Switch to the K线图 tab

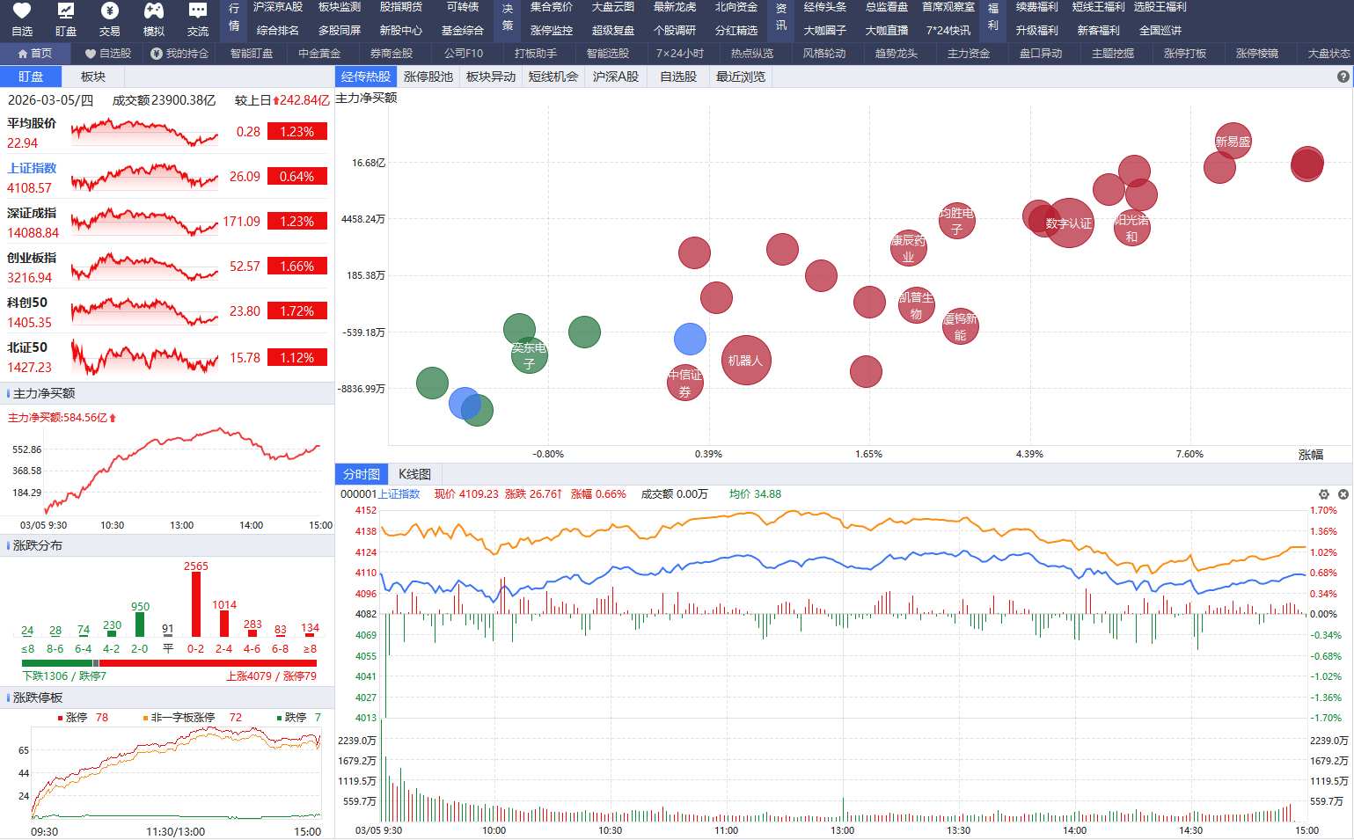414,474
